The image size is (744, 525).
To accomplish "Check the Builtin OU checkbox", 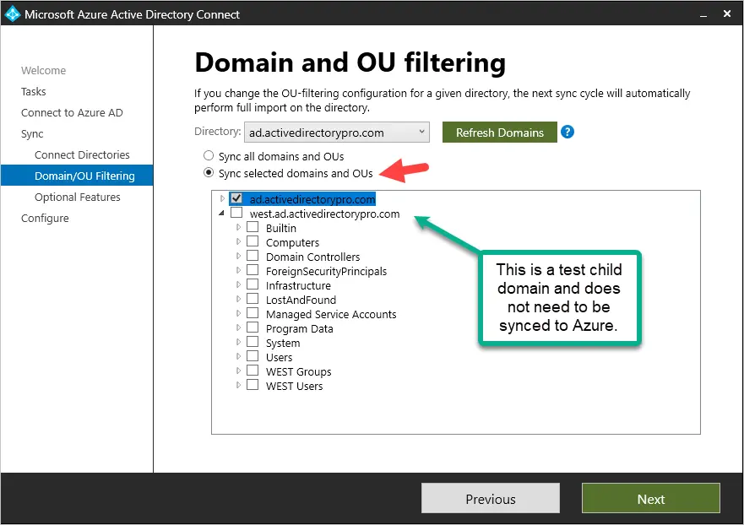I will click(x=253, y=227).
